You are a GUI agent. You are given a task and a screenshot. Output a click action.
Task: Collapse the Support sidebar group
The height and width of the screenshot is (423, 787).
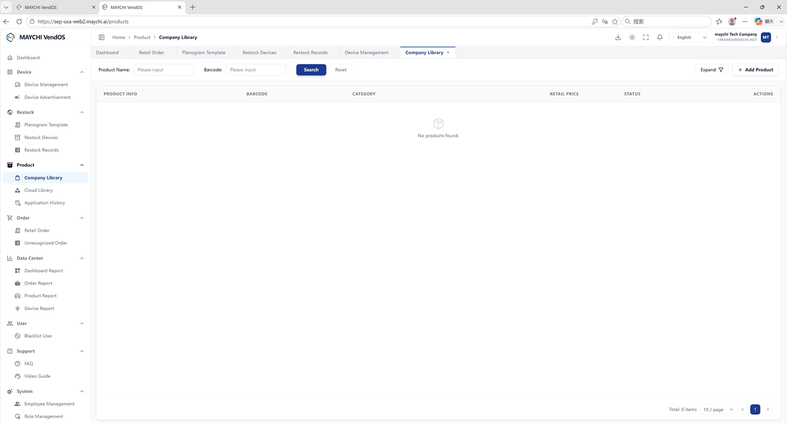(82, 351)
